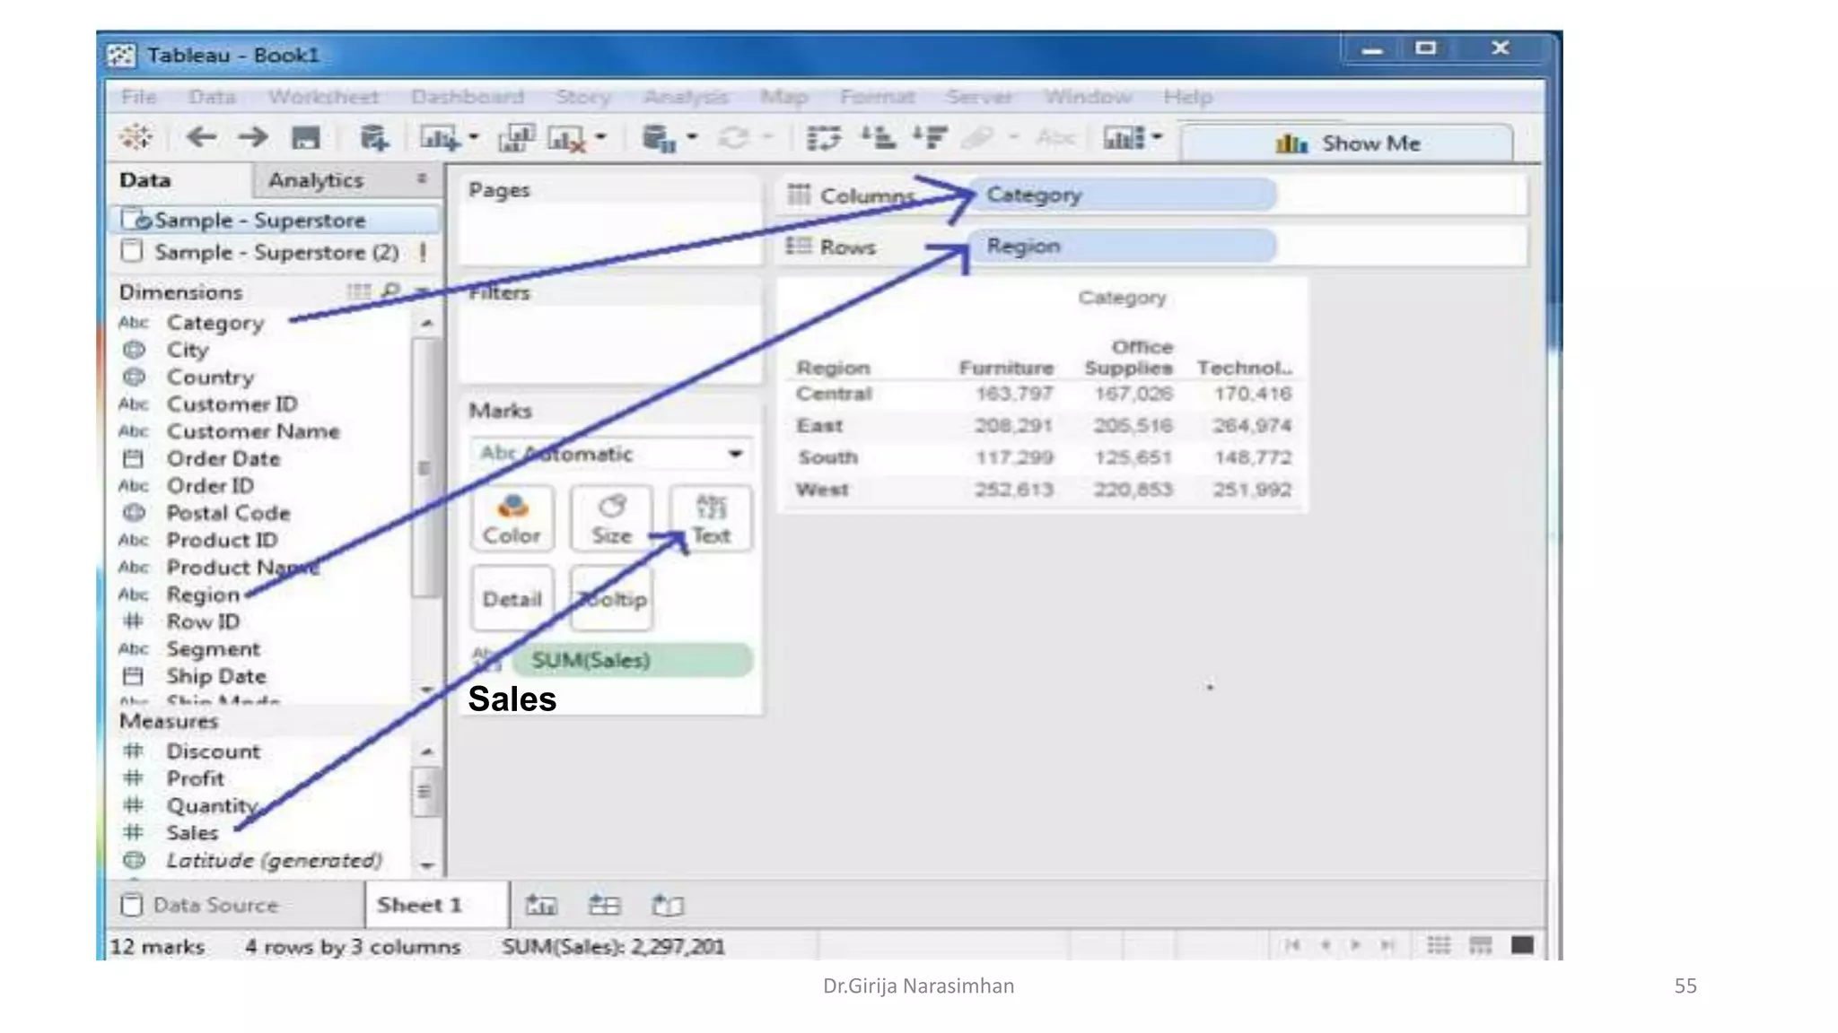Click the SUM(Sales) green pill
The height and width of the screenshot is (1033, 1838).
pos(632,661)
